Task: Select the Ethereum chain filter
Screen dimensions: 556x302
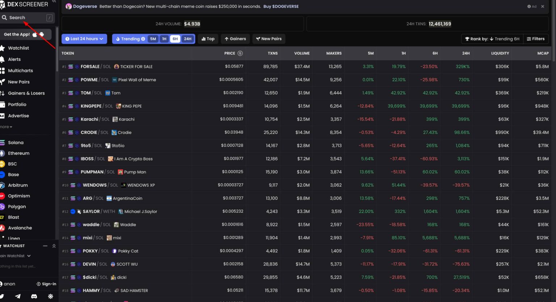Action: click(x=18, y=153)
